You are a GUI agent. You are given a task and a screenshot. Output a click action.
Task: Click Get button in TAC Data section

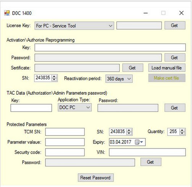[x=175, y=108]
